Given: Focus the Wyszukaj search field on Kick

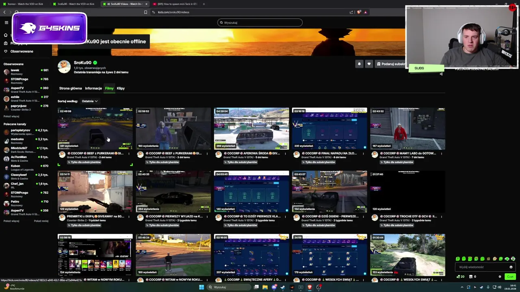Looking at the screenshot, I should (260, 23).
